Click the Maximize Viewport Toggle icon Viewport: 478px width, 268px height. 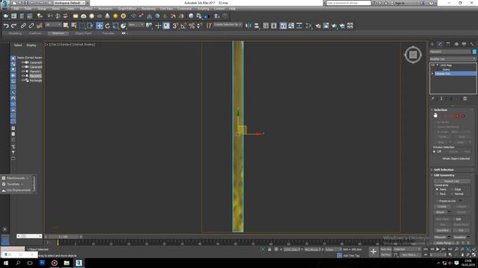(x=474, y=255)
